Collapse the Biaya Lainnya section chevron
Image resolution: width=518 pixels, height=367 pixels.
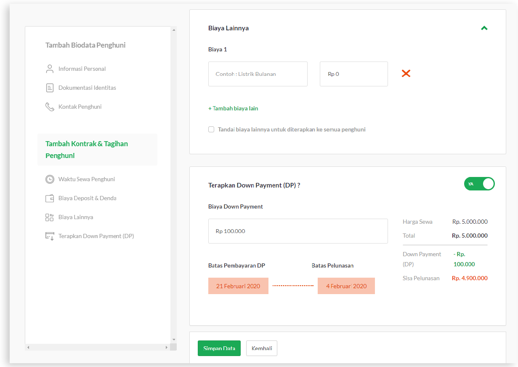pyautogui.click(x=484, y=28)
